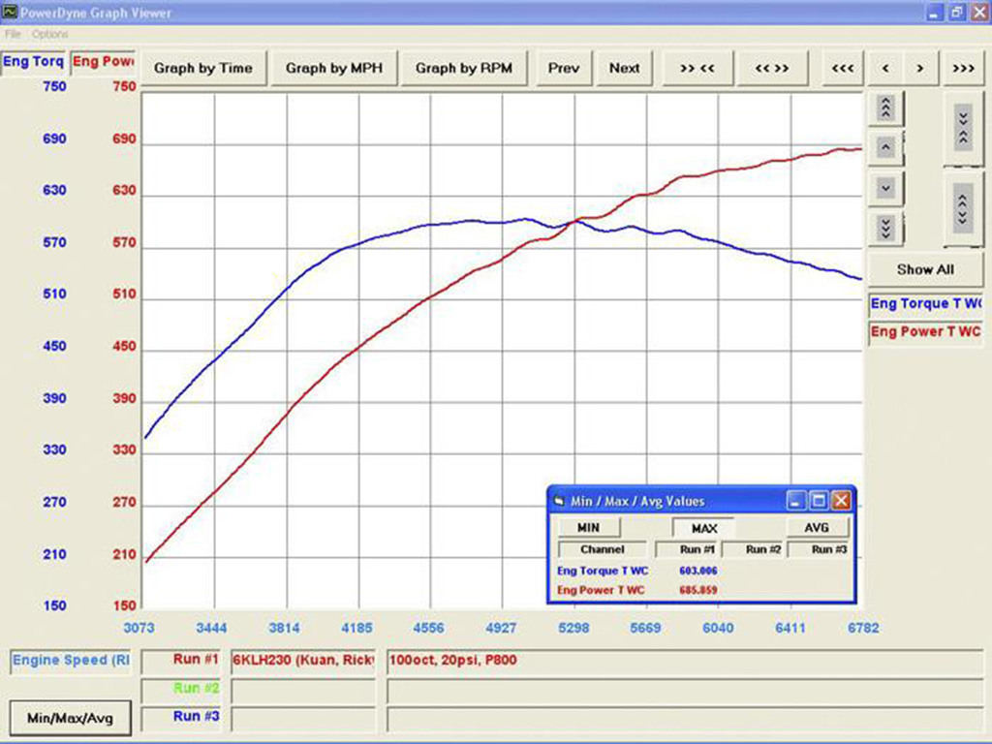Click the single up chevron button
The width and height of the screenshot is (992, 744).
pos(885,147)
